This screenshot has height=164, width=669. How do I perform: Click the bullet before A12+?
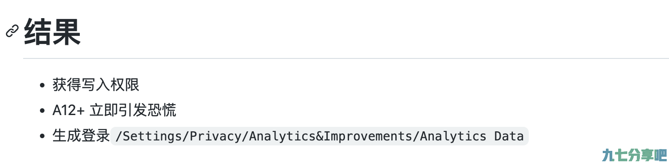tap(43, 111)
